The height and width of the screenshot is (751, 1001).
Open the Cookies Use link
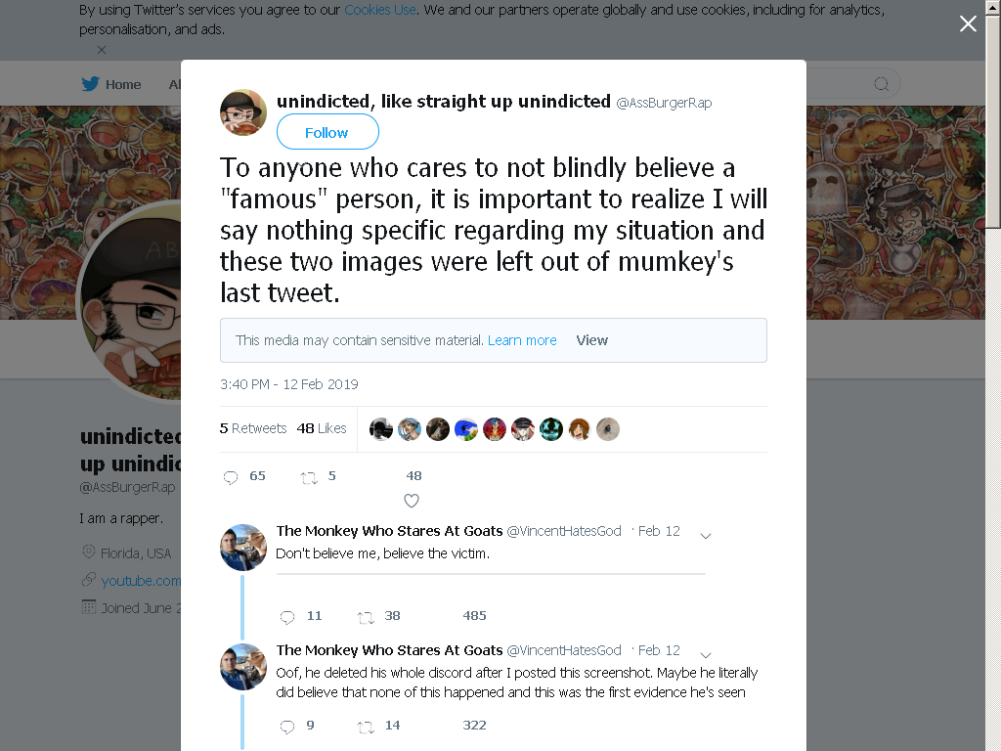[x=380, y=10]
